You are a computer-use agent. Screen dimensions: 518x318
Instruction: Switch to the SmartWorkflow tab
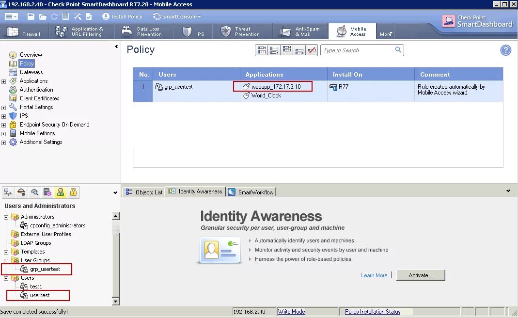251,192
